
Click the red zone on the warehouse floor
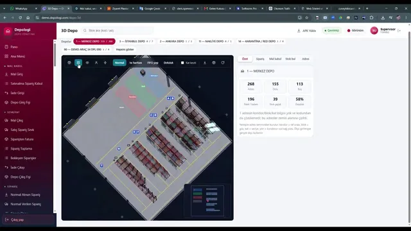(130, 101)
